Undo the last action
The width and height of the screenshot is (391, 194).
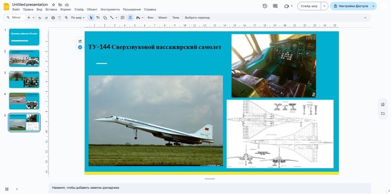40,18
